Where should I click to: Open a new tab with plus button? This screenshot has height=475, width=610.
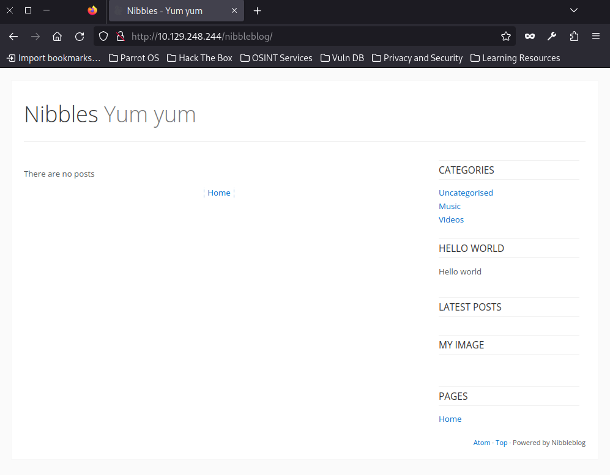[257, 11]
